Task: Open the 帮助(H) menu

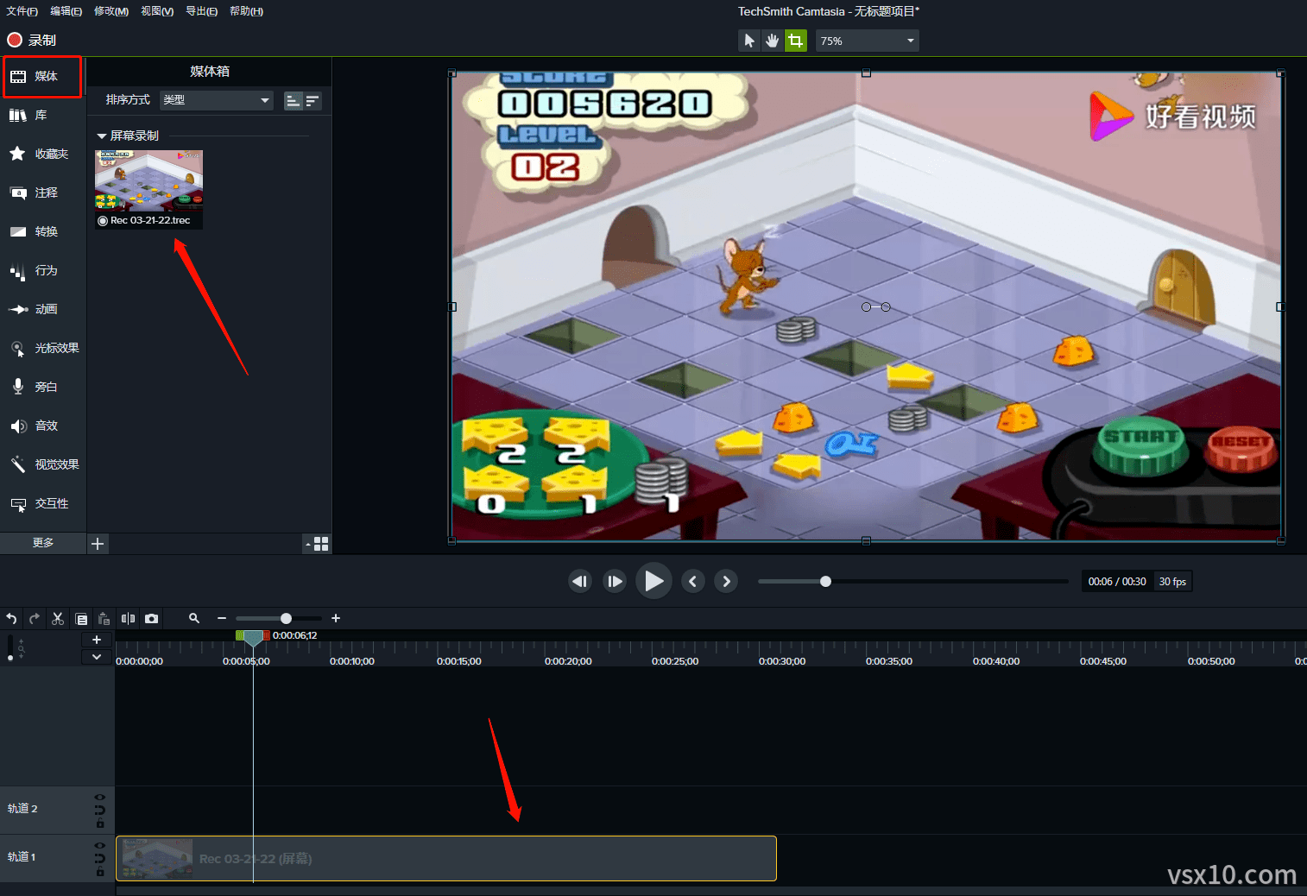Action: pos(246,11)
